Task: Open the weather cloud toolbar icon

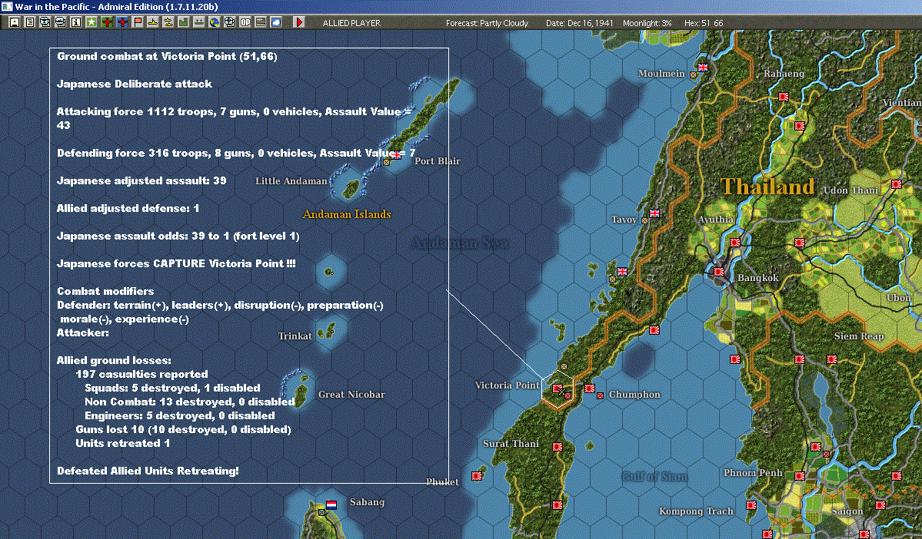Action: (275, 22)
